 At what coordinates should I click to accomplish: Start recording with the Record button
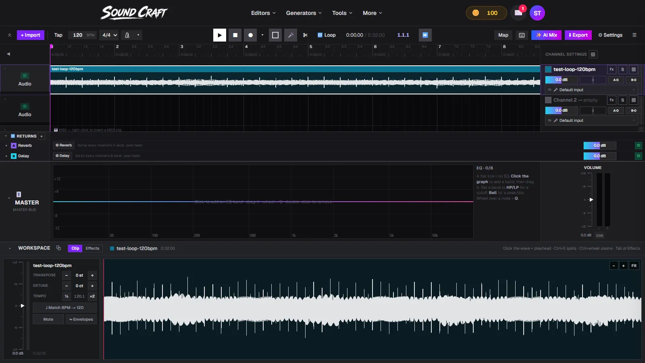250,35
